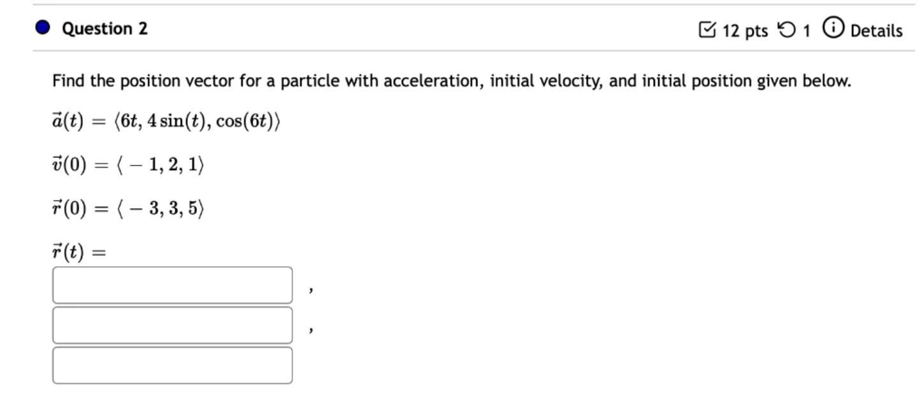Click the third answer box
922x403 pixels.
[172, 364]
